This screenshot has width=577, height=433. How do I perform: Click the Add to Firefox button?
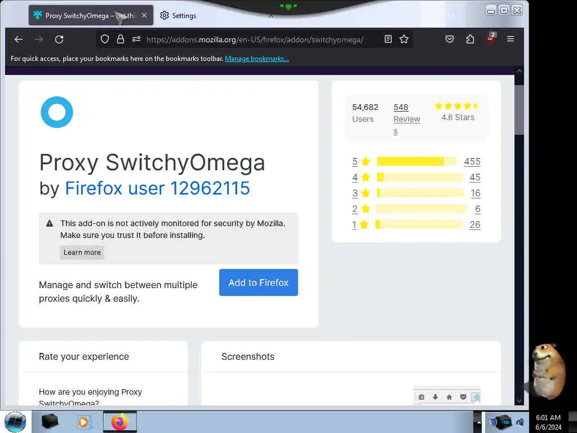tap(258, 282)
